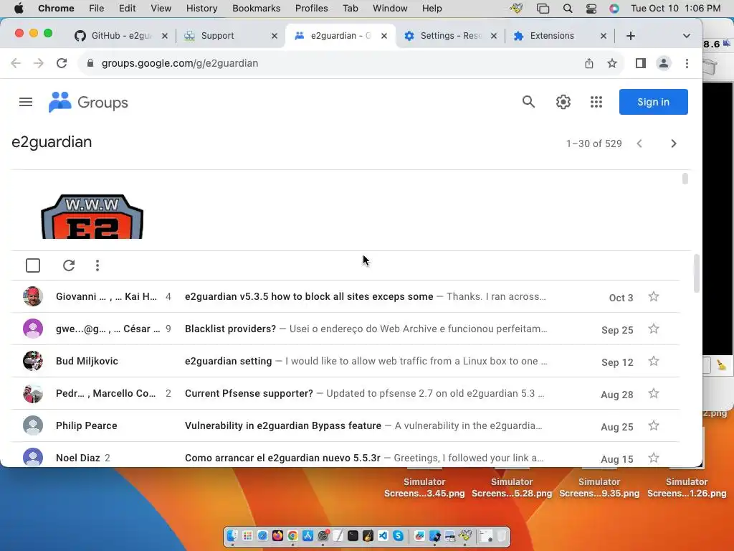Open Chrome profile avatar menu

point(663,63)
